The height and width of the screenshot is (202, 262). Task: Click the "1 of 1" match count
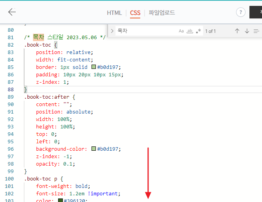[x=211, y=31]
